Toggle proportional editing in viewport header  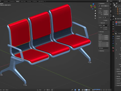click(x=52, y=90)
